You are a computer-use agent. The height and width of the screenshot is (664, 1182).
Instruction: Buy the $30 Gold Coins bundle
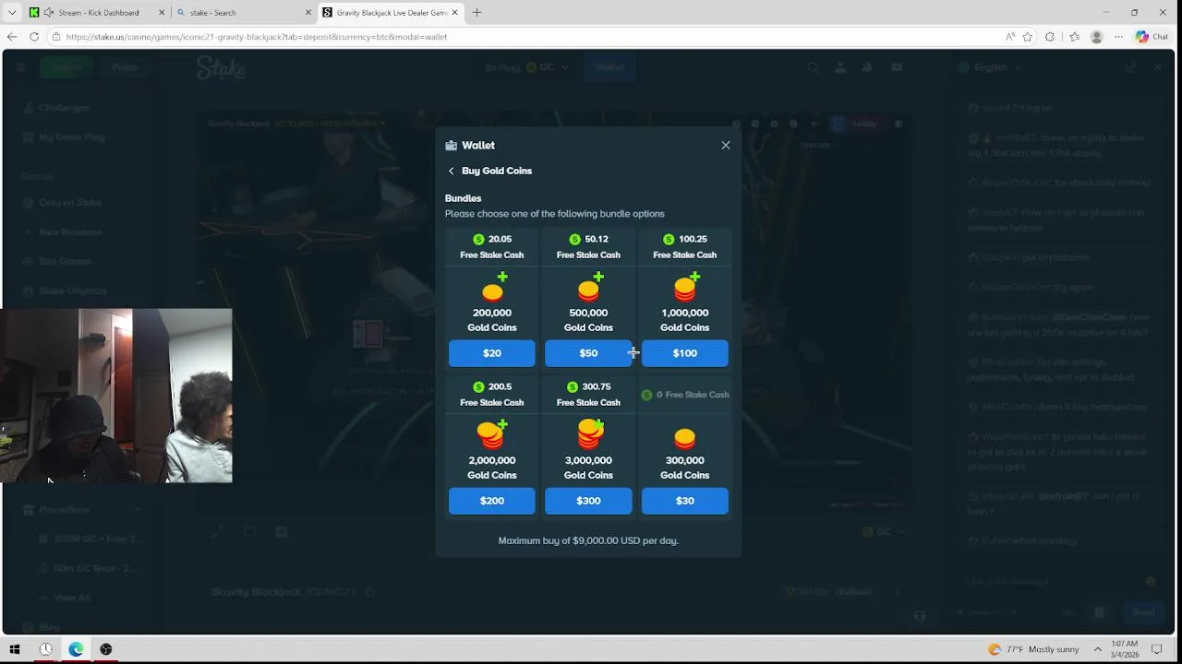click(685, 501)
